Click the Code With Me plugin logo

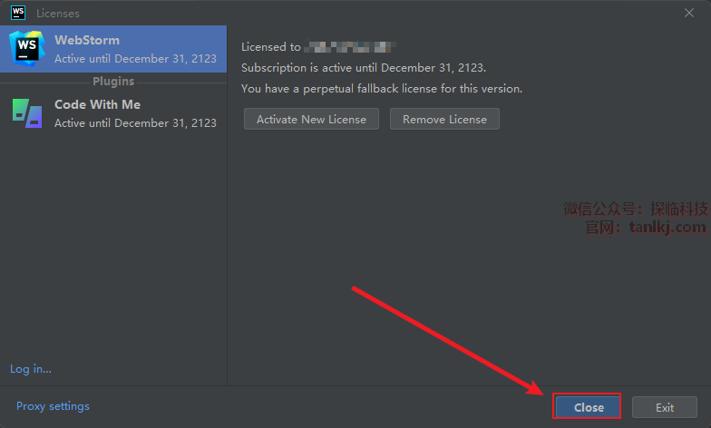[26, 112]
